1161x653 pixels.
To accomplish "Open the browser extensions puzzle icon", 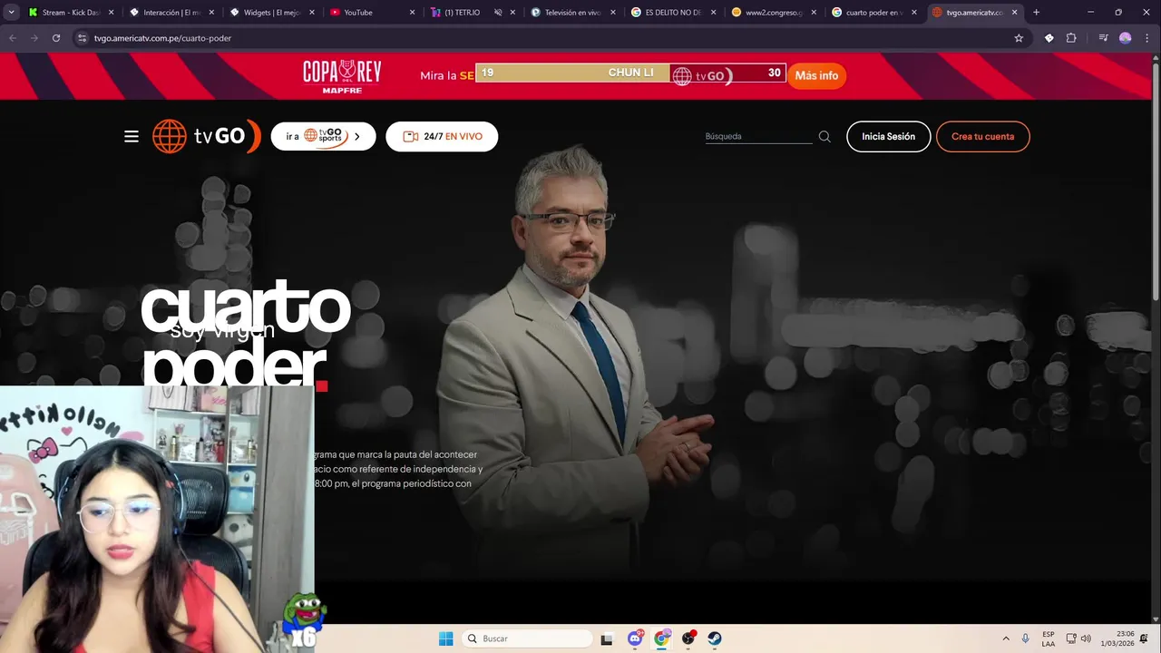I will click(1071, 38).
